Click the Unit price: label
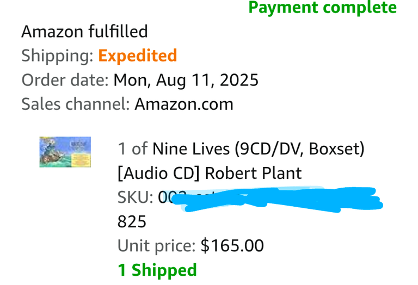 tap(157, 246)
